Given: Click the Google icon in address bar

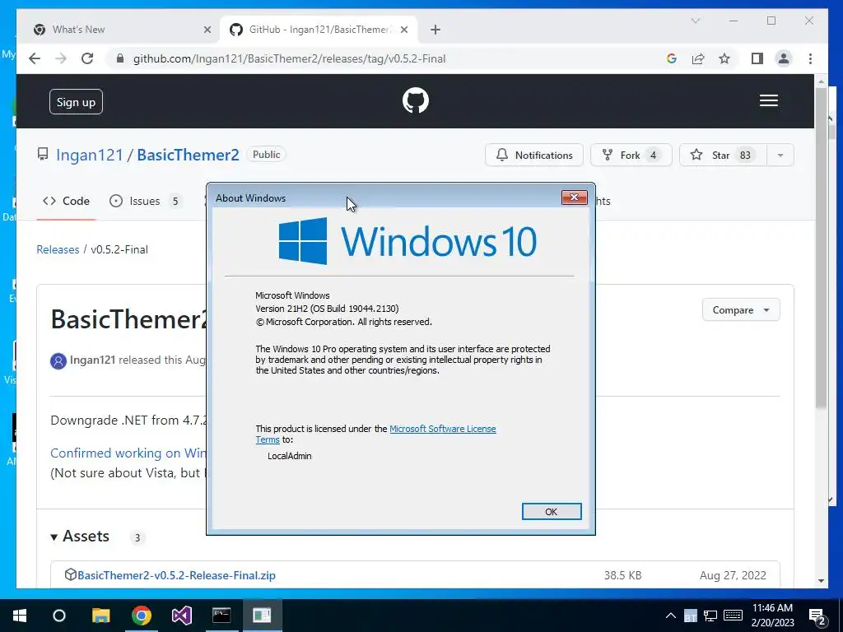Looking at the screenshot, I should [672, 58].
